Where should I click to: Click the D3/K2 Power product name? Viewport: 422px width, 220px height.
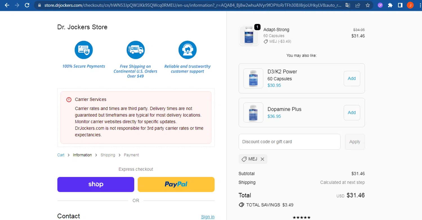282,72
